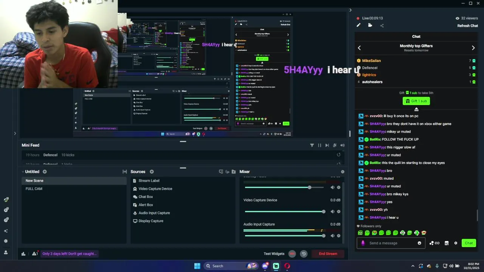Click the leftmost screen icon in Sources header

point(221,172)
